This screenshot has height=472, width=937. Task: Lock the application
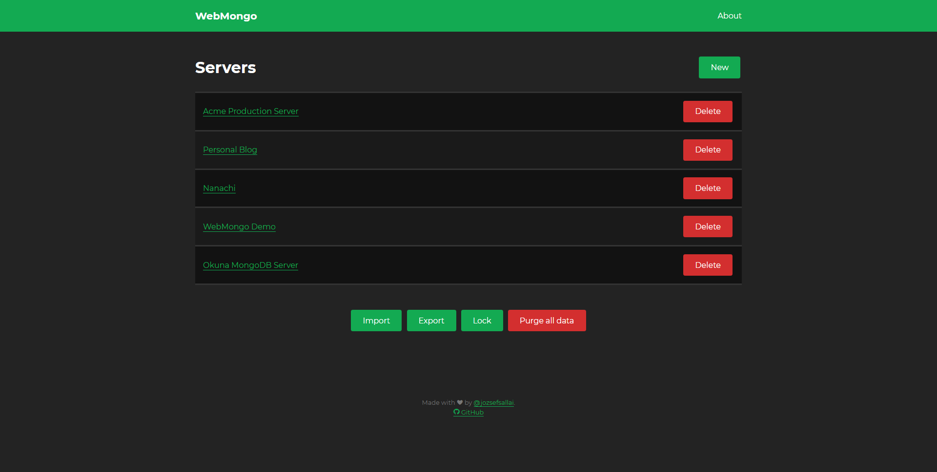482,321
